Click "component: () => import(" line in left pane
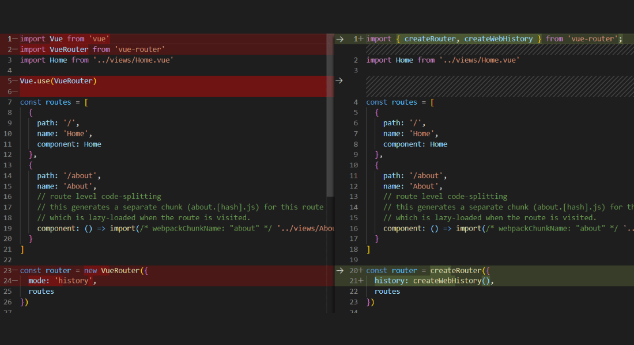634x345 pixels. tap(186, 228)
